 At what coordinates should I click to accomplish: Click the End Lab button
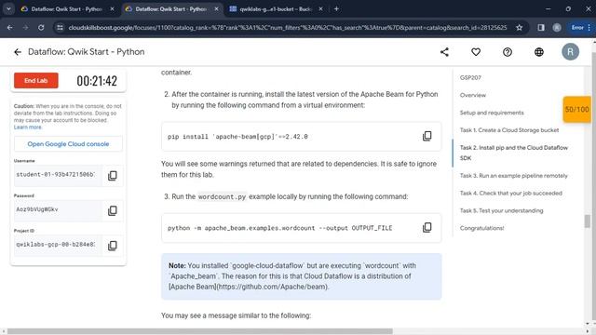[x=36, y=81]
